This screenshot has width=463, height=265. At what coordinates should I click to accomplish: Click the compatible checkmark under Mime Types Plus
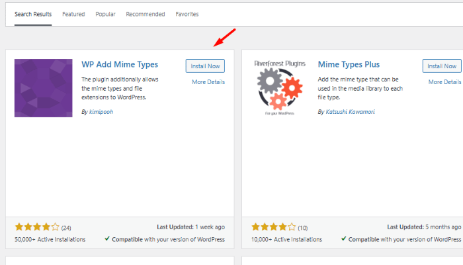point(344,239)
